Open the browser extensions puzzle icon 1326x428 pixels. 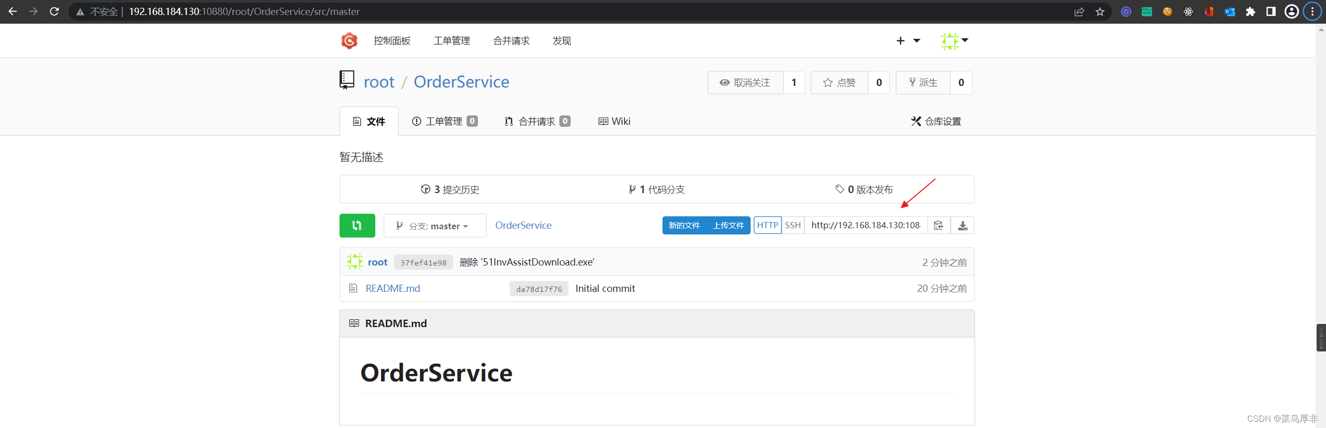(x=1250, y=11)
